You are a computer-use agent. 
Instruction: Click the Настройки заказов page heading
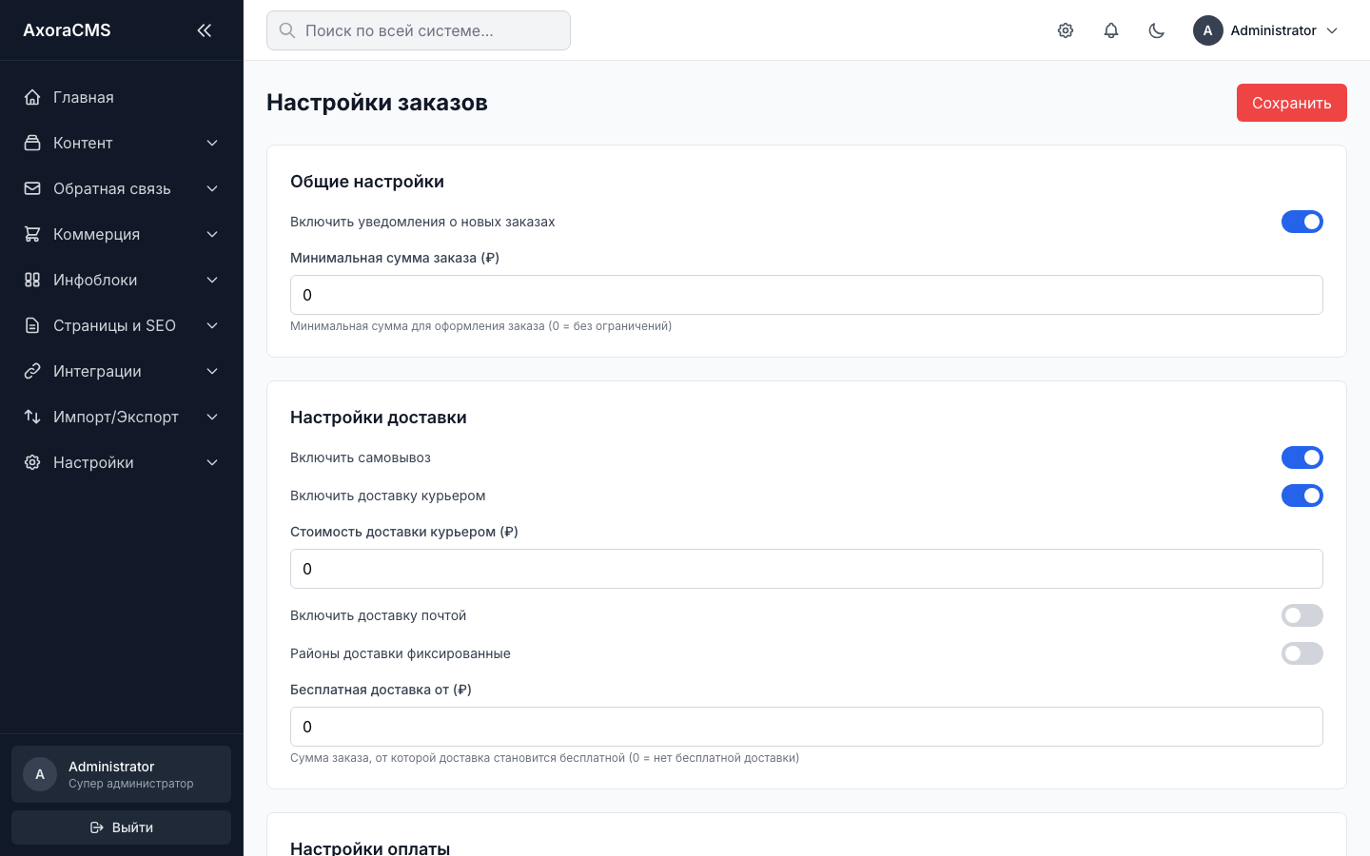tap(377, 103)
